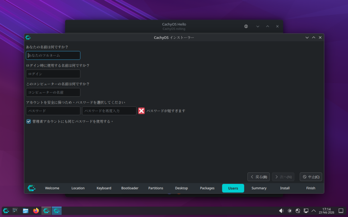Expand the hidden system tray icons arrow
This screenshot has width=348, height=217.
tap(314, 211)
